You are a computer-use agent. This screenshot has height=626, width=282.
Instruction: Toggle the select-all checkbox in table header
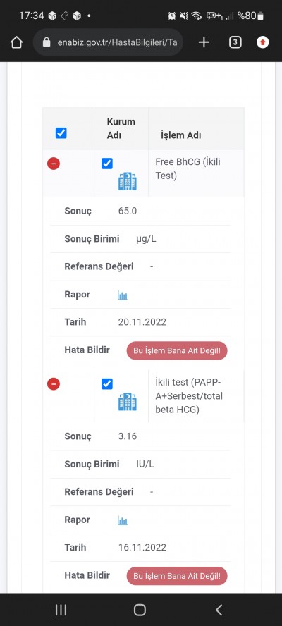(61, 133)
